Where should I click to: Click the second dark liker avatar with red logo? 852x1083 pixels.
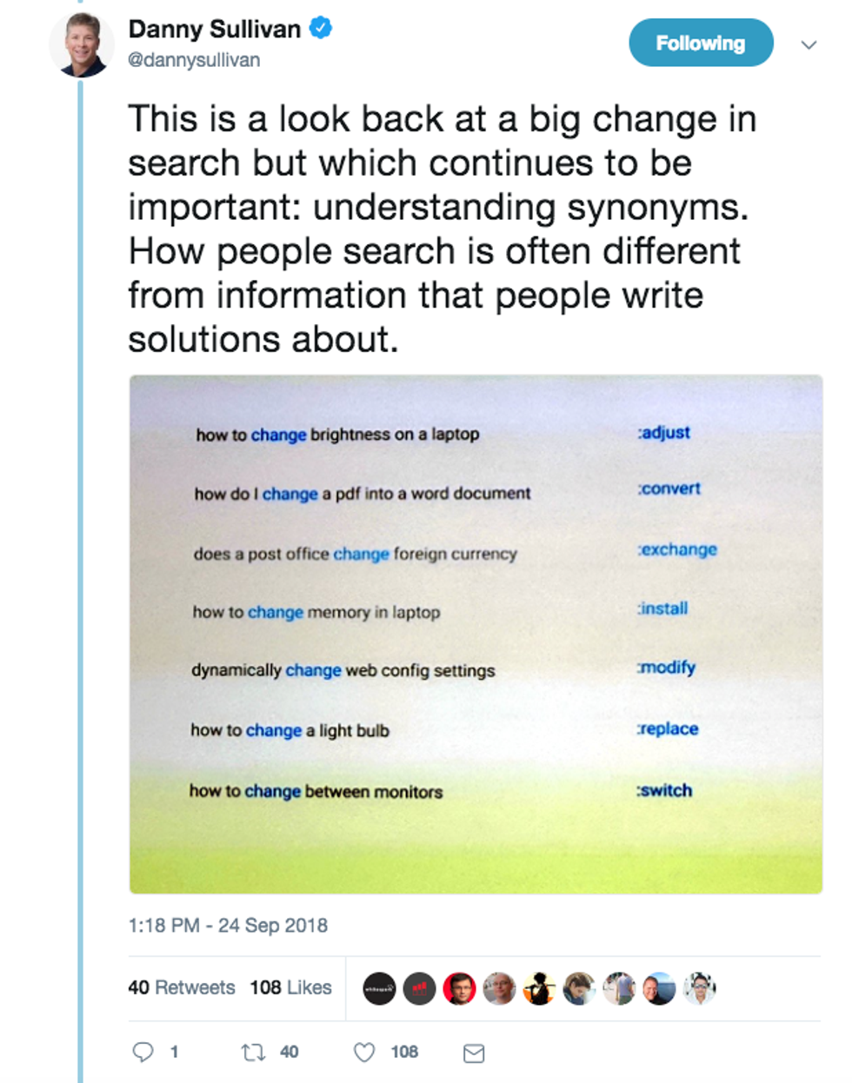[419, 988]
